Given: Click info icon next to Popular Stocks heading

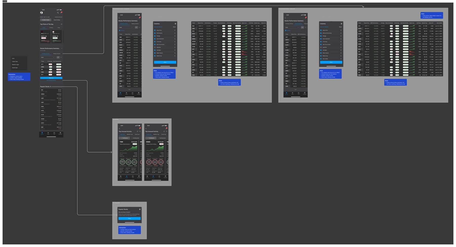Looking at the screenshot, I should (51, 87).
